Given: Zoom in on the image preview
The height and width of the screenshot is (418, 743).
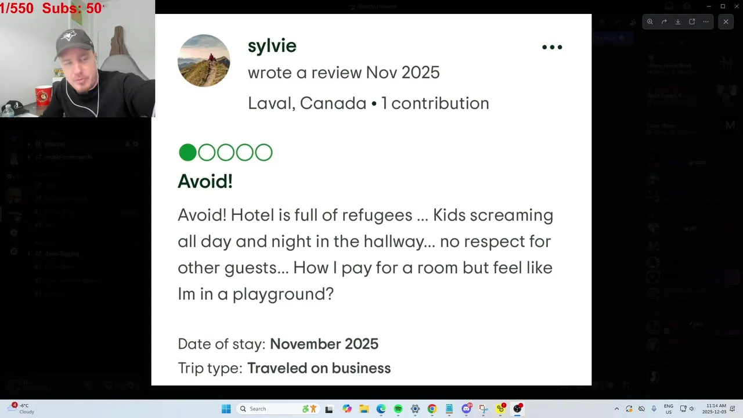Looking at the screenshot, I should [650, 21].
